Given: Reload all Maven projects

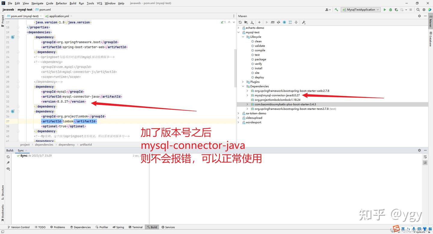Looking at the screenshot, I should (x=240, y=22).
